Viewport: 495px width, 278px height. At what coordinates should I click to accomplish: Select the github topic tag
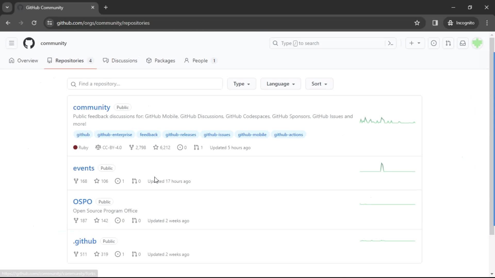tap(83, 135)
